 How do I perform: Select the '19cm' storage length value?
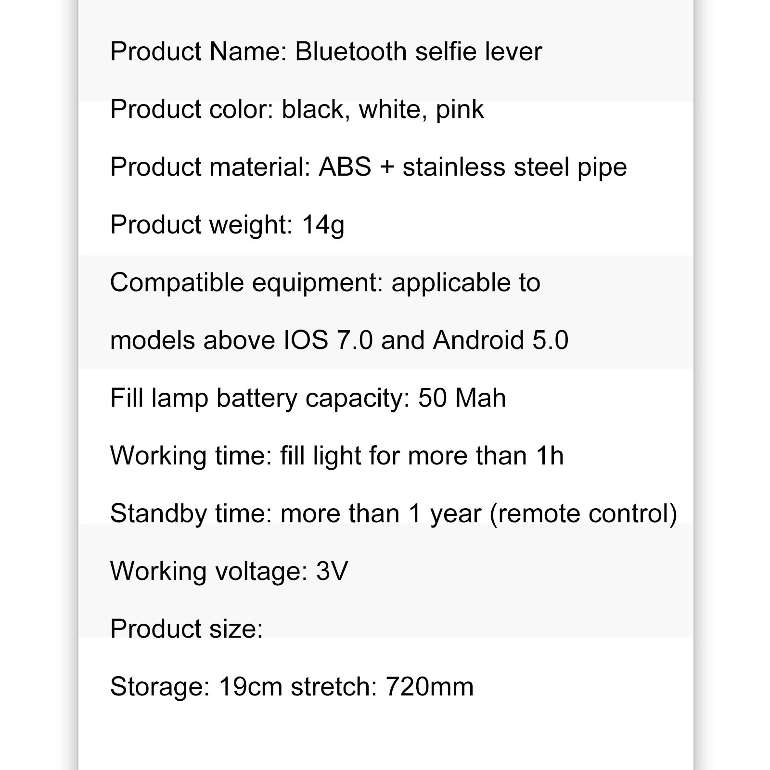coord(250,687)
